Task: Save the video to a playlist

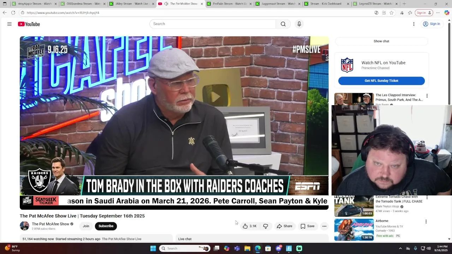Action: tap(307, 226)
